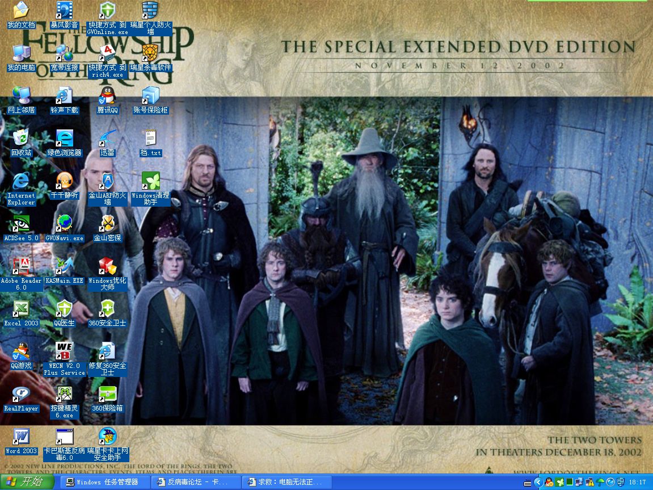Click the 18:17 system clock
The height and width of the screenshot is (490, 653).
coord(638,483)
